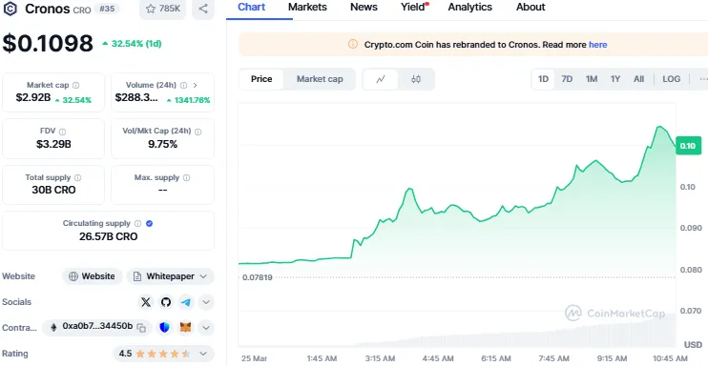Click the globe icon on Website button
708x366 pixels.
(73, 276)
